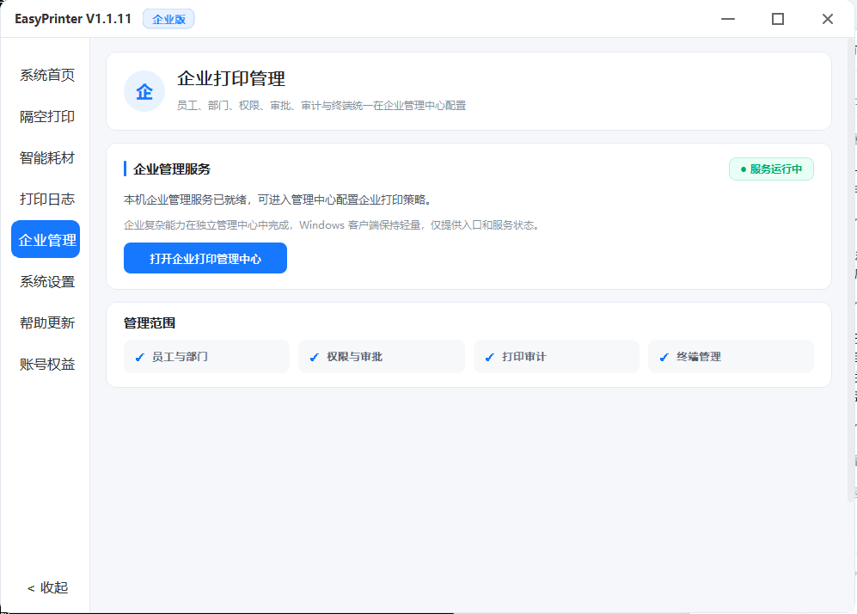Click the 服务运行中 status badge
The height and width of the screenshot is (614, 857).
771,169
